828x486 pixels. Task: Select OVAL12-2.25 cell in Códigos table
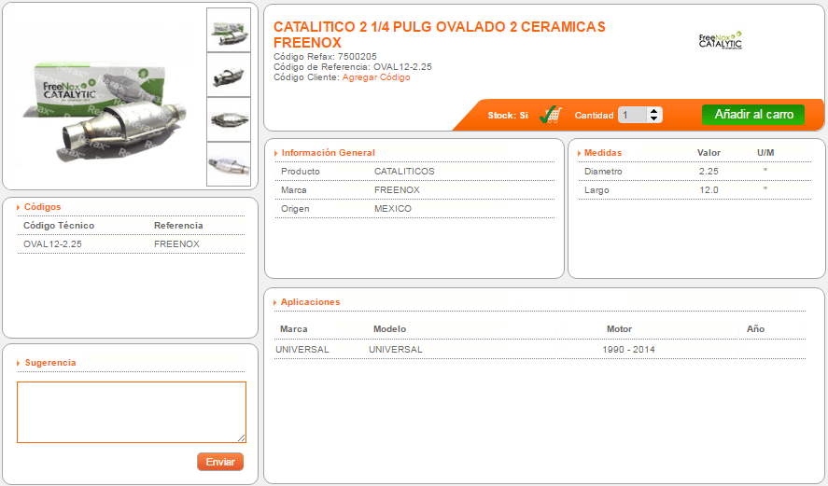click(52, 243)
